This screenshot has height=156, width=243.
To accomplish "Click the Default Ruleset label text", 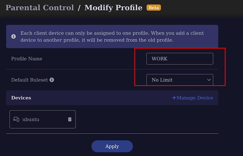I will coord(30,80).
